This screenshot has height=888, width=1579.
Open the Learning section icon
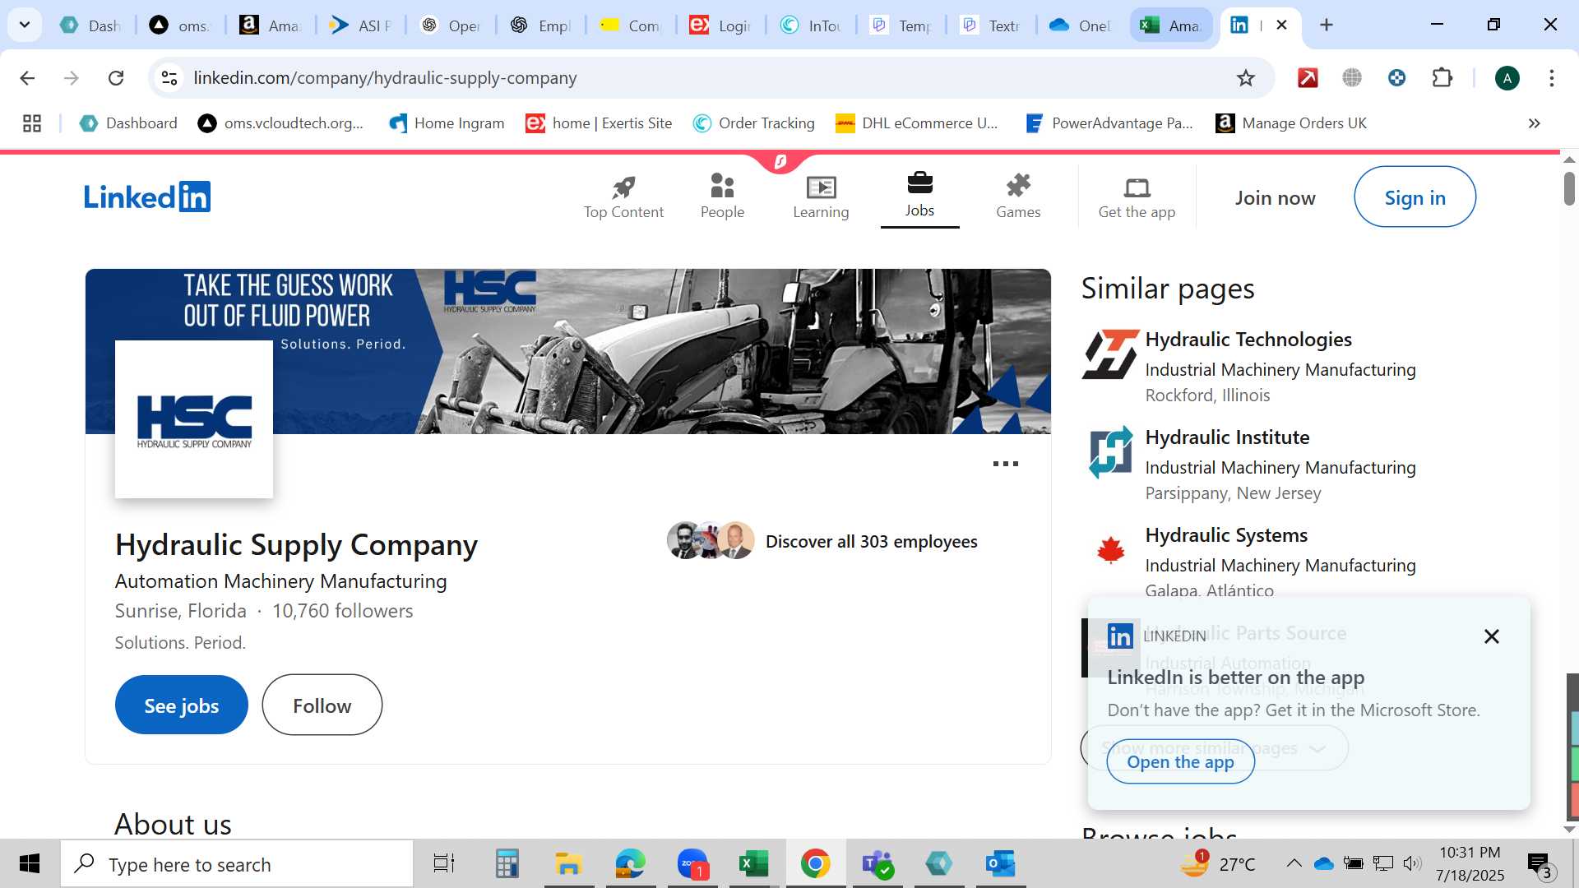[x=821, y=187]
